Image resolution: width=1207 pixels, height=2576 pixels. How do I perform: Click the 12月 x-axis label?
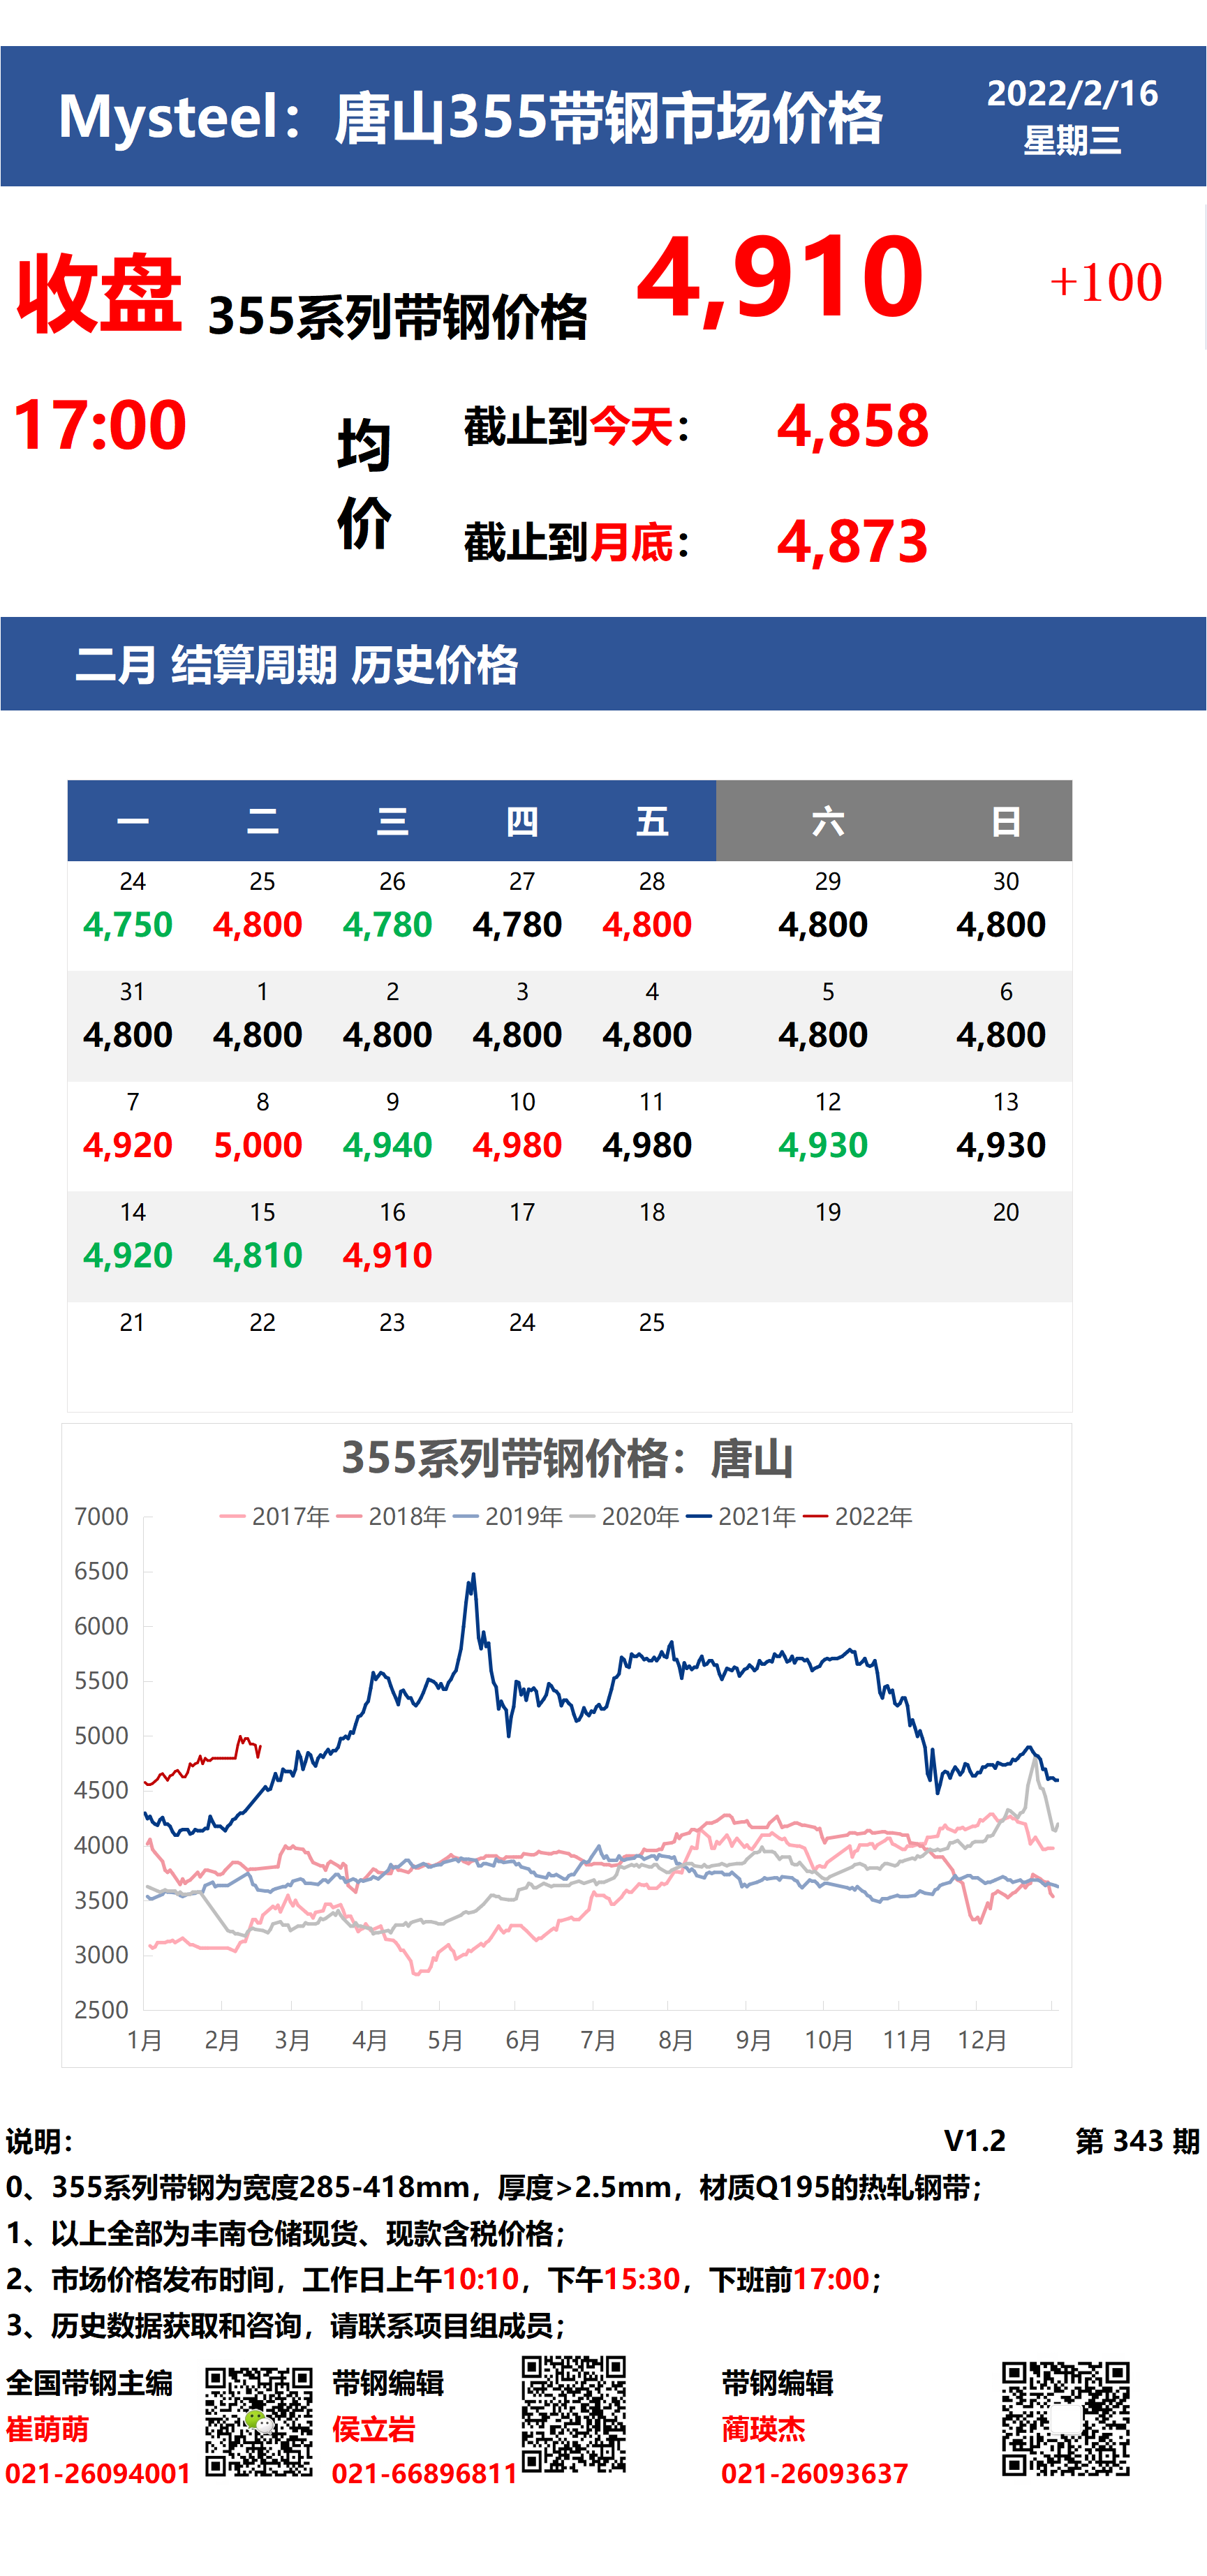pos(982,2040)
